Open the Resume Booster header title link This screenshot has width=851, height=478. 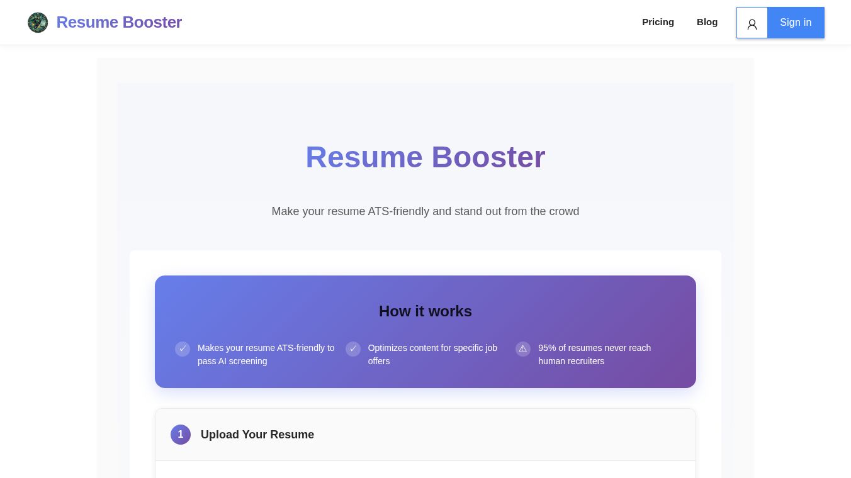(x=119, y=23)
